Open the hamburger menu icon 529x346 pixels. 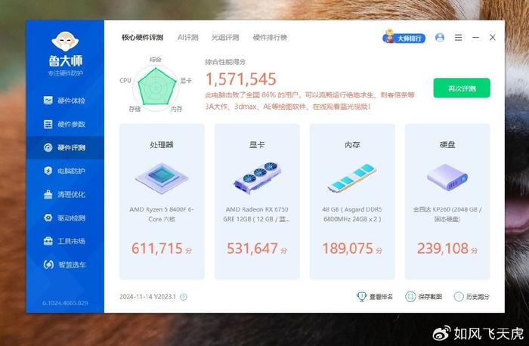pyautogui.click(x=458, y=38)
